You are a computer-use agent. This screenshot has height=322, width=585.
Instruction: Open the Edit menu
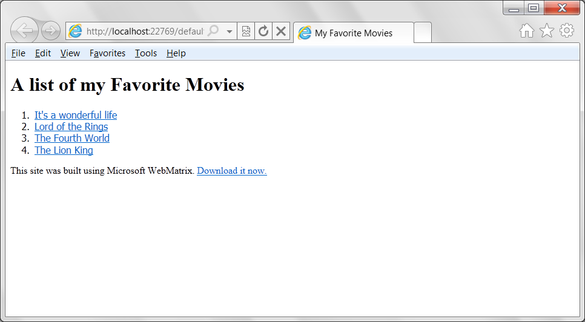pyautogui.click(x=43, y=53)
